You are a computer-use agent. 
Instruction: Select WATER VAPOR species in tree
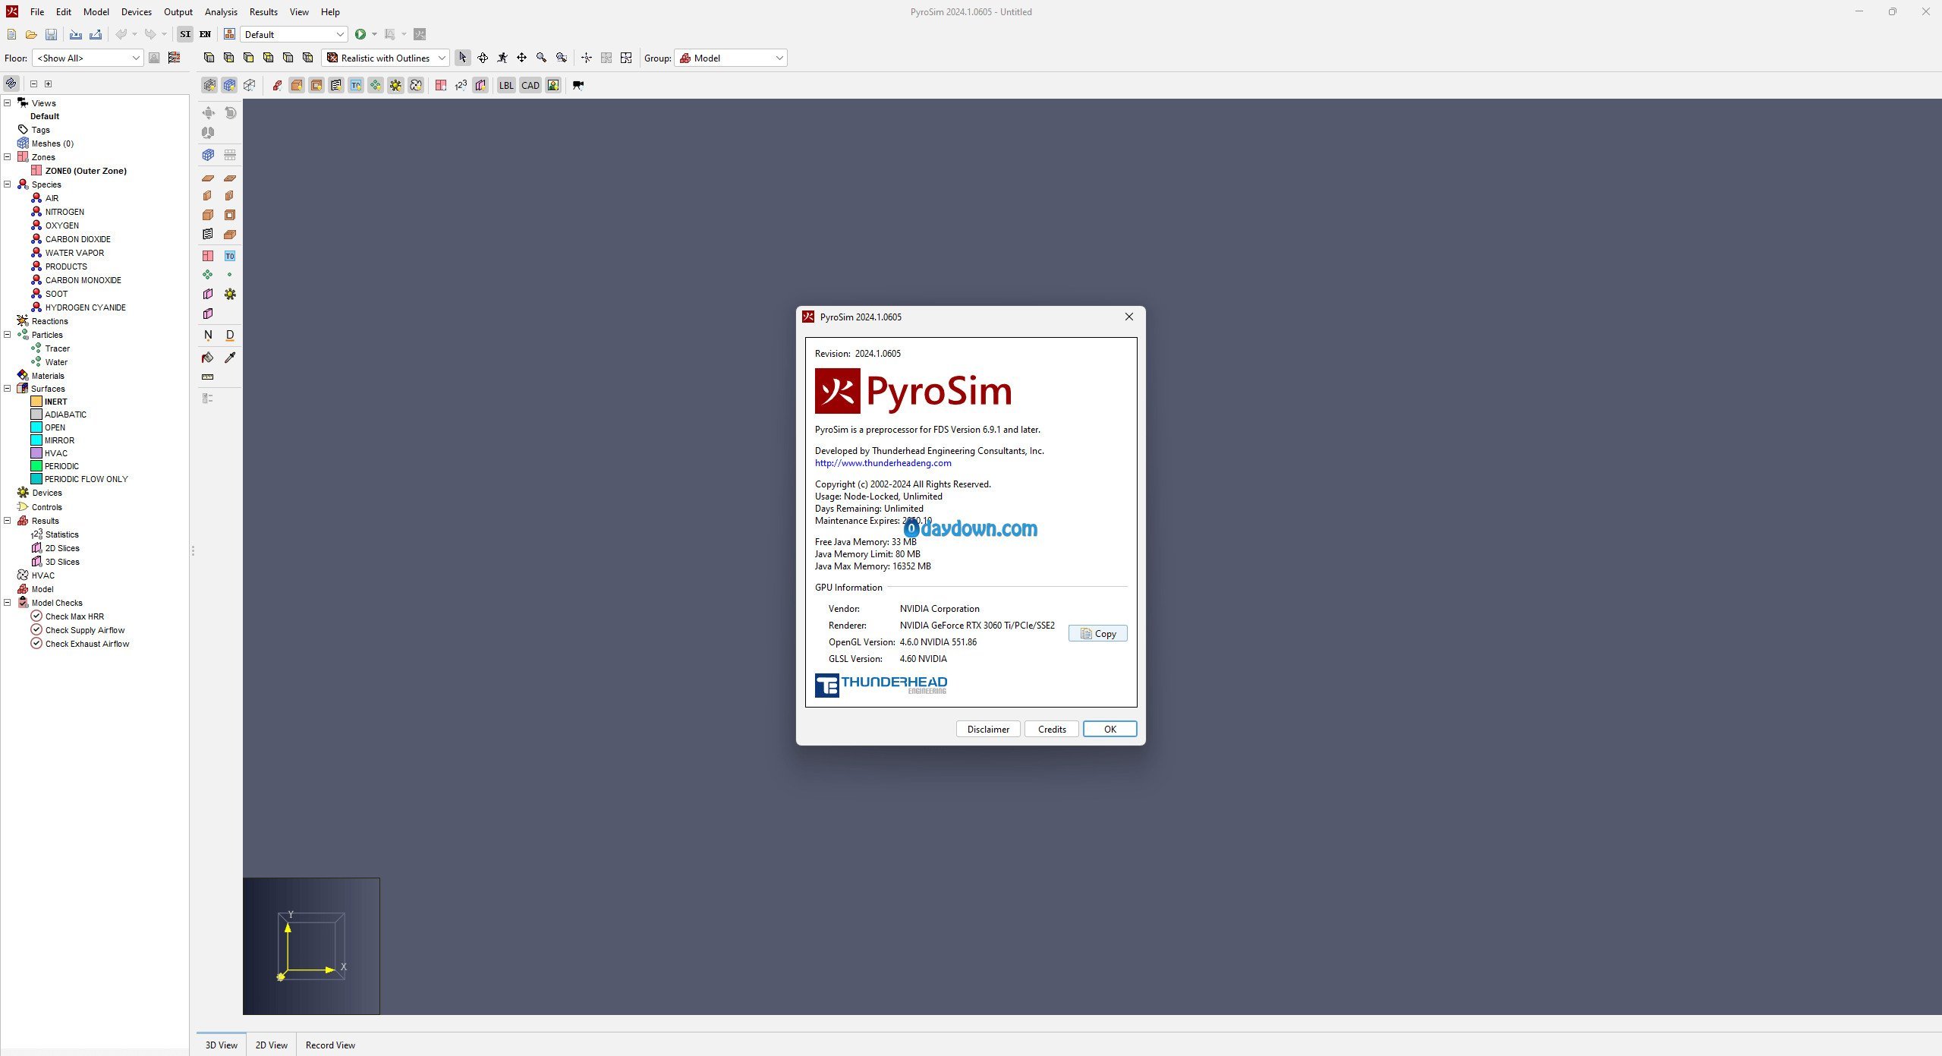(74, 253)
